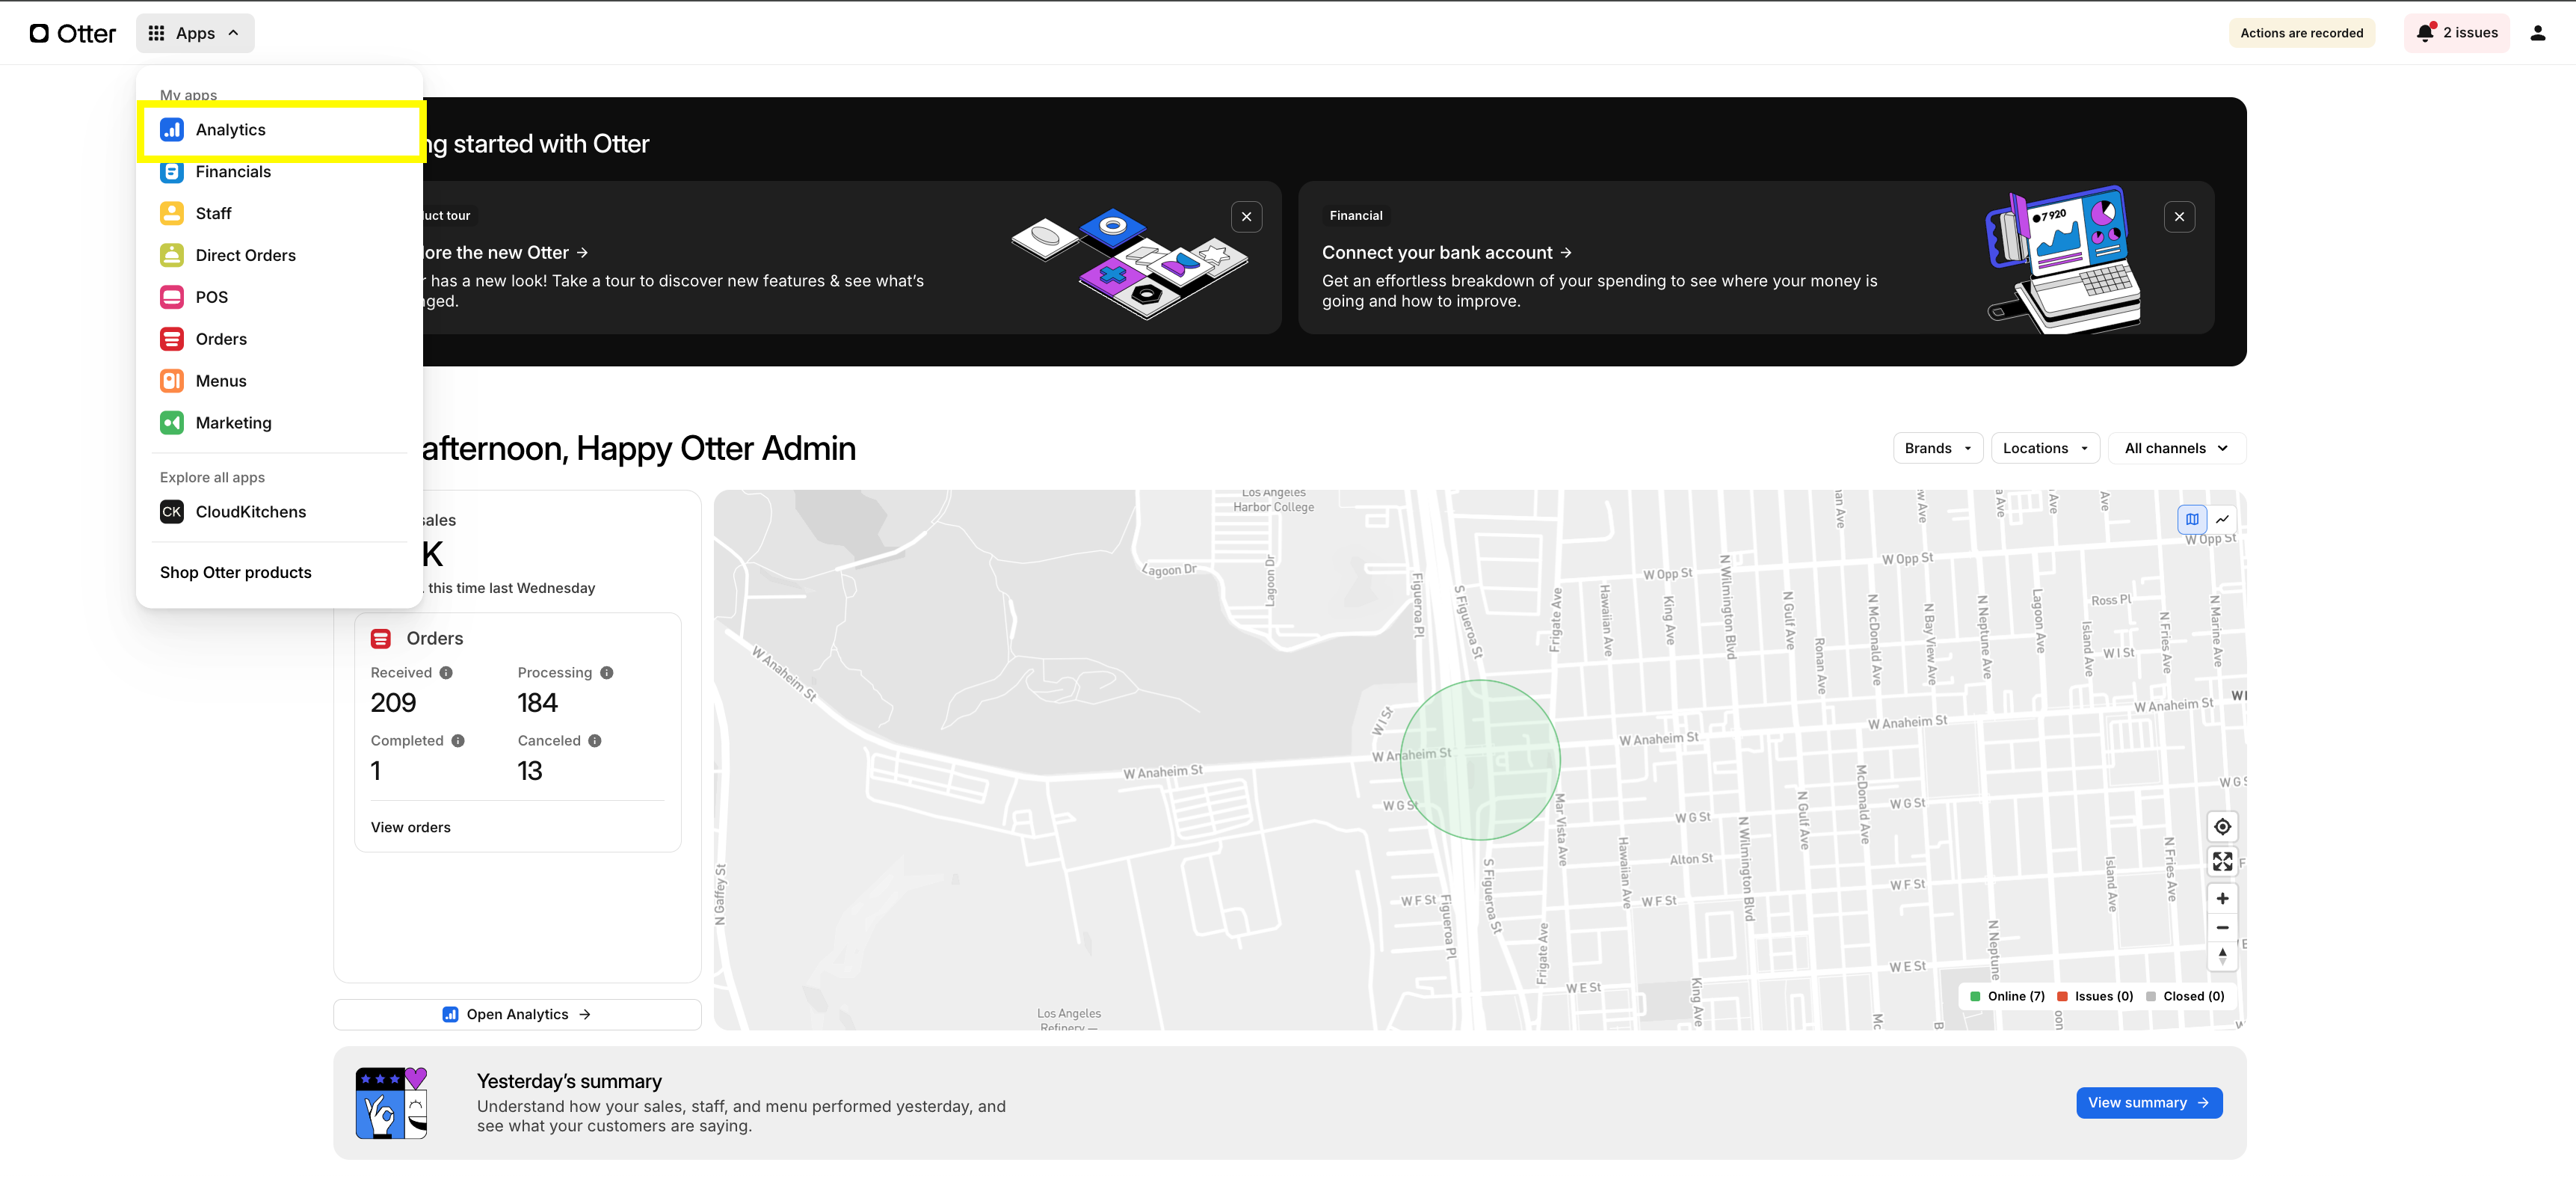This screenshot has height=1177, width=2576.
Task: Expand the Brands dropdown
Action: [1937, 449]
